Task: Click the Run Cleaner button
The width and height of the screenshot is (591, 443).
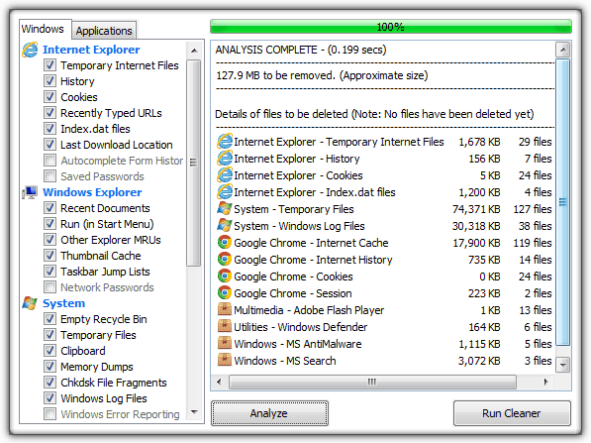Action: coord(512,413)
